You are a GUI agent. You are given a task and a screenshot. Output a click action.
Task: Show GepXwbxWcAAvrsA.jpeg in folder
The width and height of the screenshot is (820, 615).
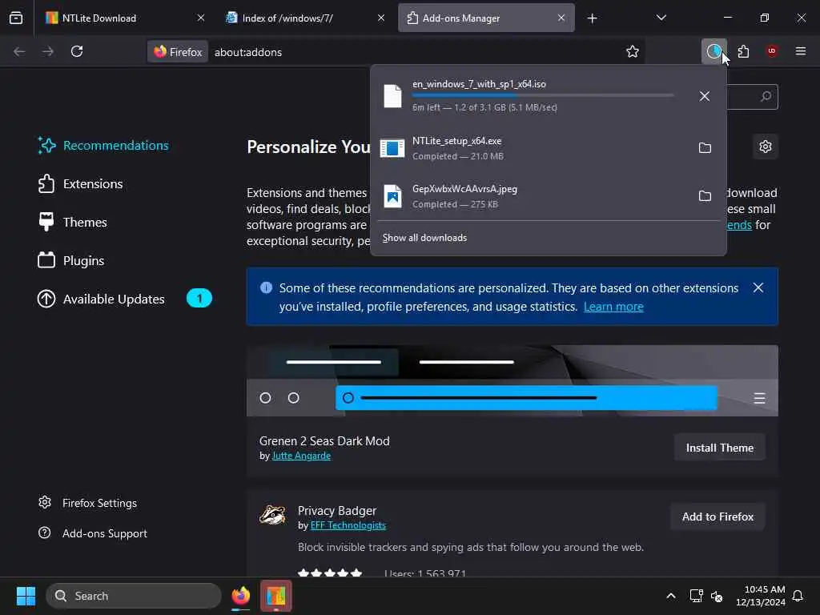point(705,196)
